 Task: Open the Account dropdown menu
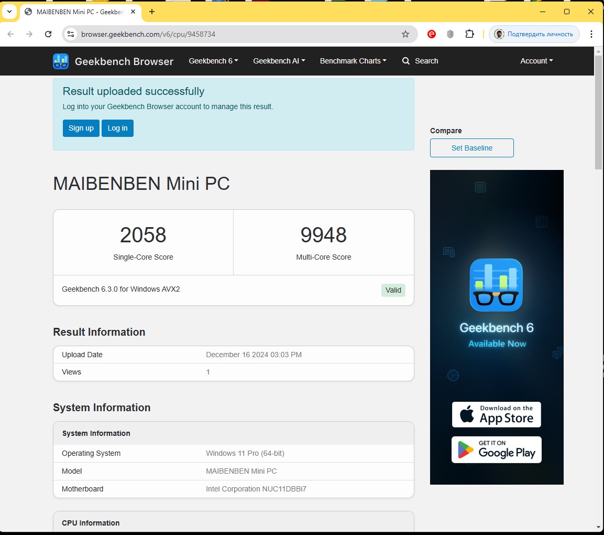coord(536,61)
